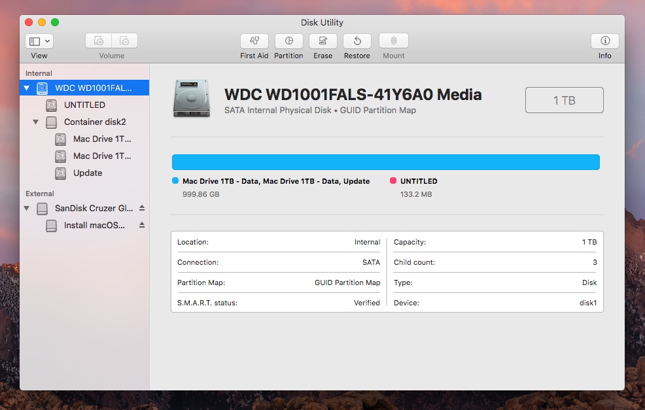Click the Restore arrow icon
Screen dimensions: 645x410
[357, 41]
